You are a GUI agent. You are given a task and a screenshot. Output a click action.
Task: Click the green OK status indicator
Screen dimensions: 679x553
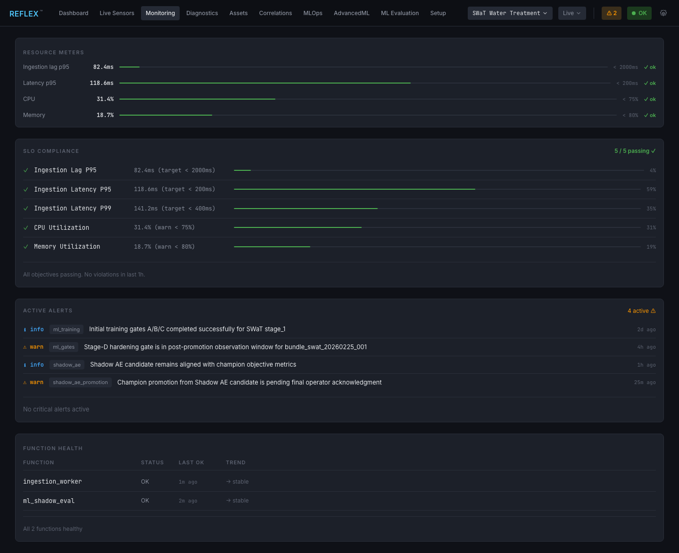(x=639, y=13)
